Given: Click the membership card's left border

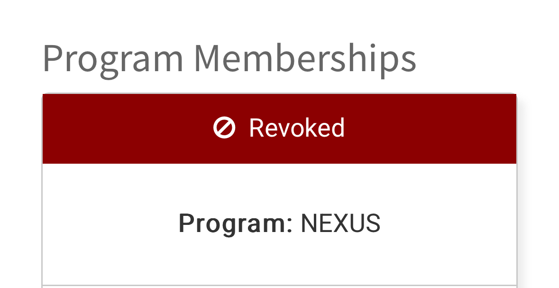Looking at the screenshot, I should [x=43, y=223].
